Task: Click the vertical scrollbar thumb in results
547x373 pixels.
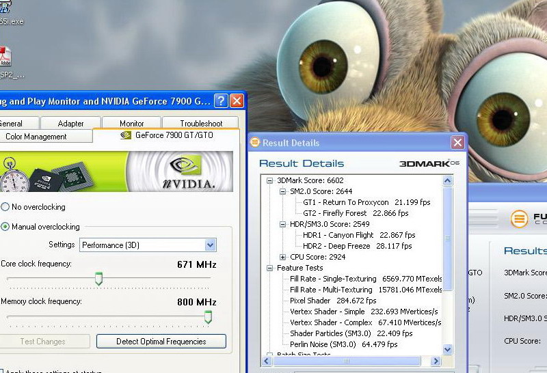Action: pos(448,238)
